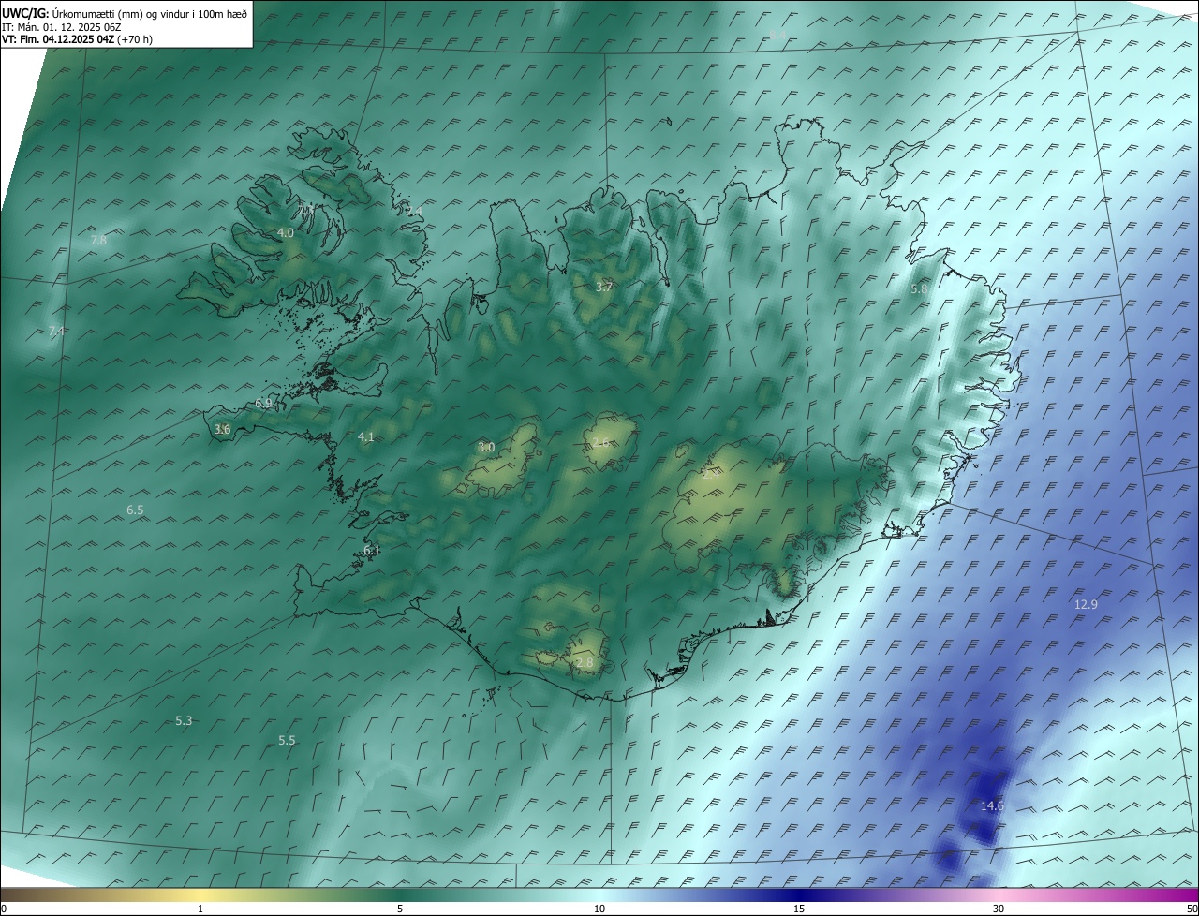
Task: Click the 8.4 value label
Action: 777,35
